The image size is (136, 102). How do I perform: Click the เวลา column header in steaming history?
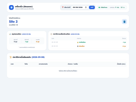click(x=12, y=64)
